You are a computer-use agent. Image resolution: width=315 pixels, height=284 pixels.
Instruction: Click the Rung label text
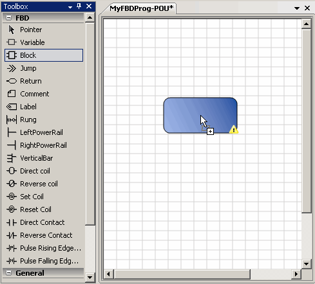point(28,120)
